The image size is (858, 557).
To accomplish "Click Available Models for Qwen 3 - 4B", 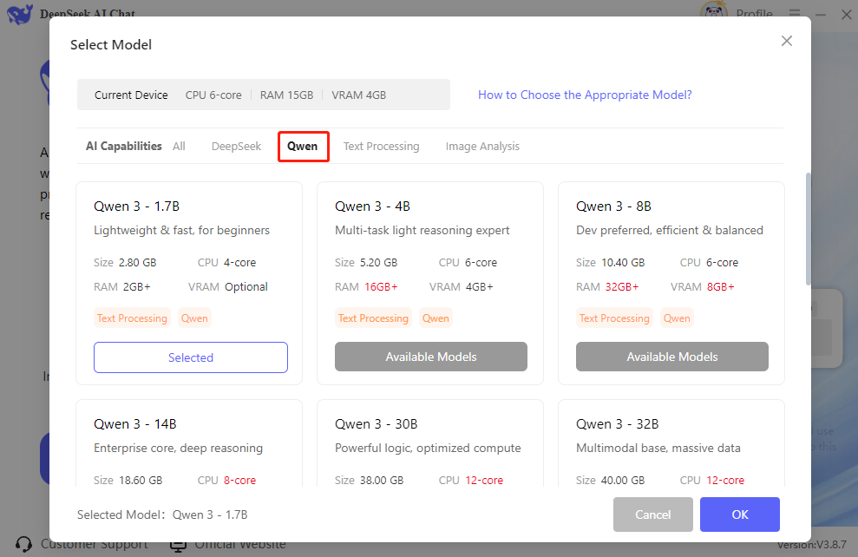I will coord(431,357).
